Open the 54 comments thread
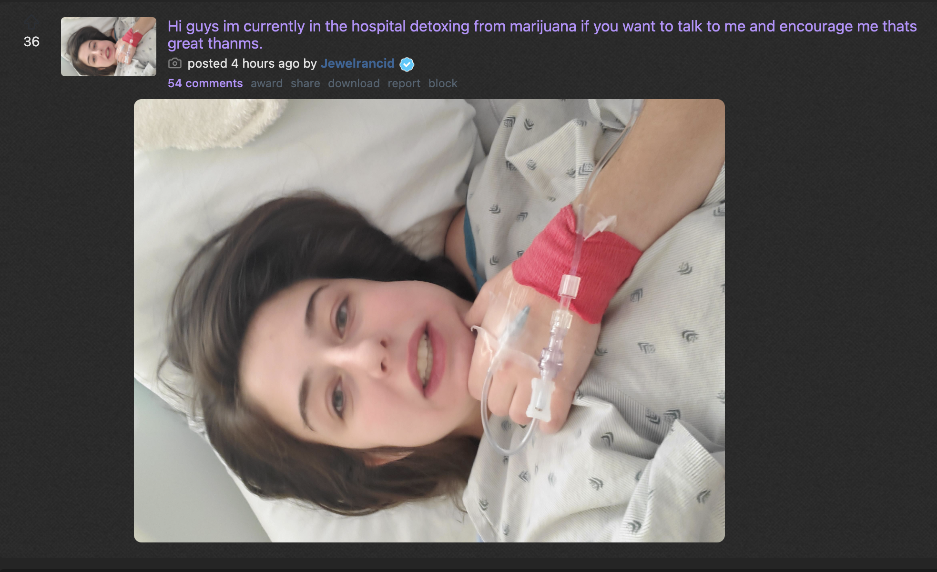 click(205, 83)
